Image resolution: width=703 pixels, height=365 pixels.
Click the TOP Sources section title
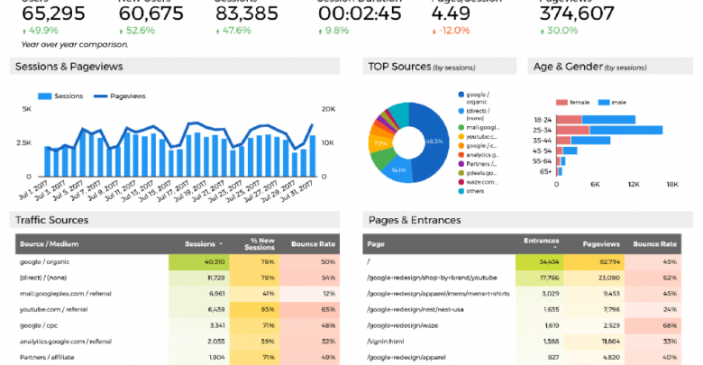coord(422,67)
